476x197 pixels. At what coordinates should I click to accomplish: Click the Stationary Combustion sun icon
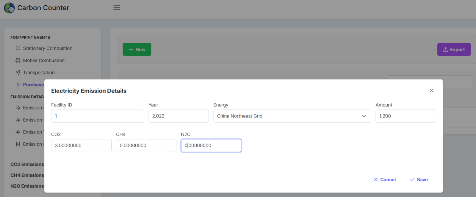[18, 48]
